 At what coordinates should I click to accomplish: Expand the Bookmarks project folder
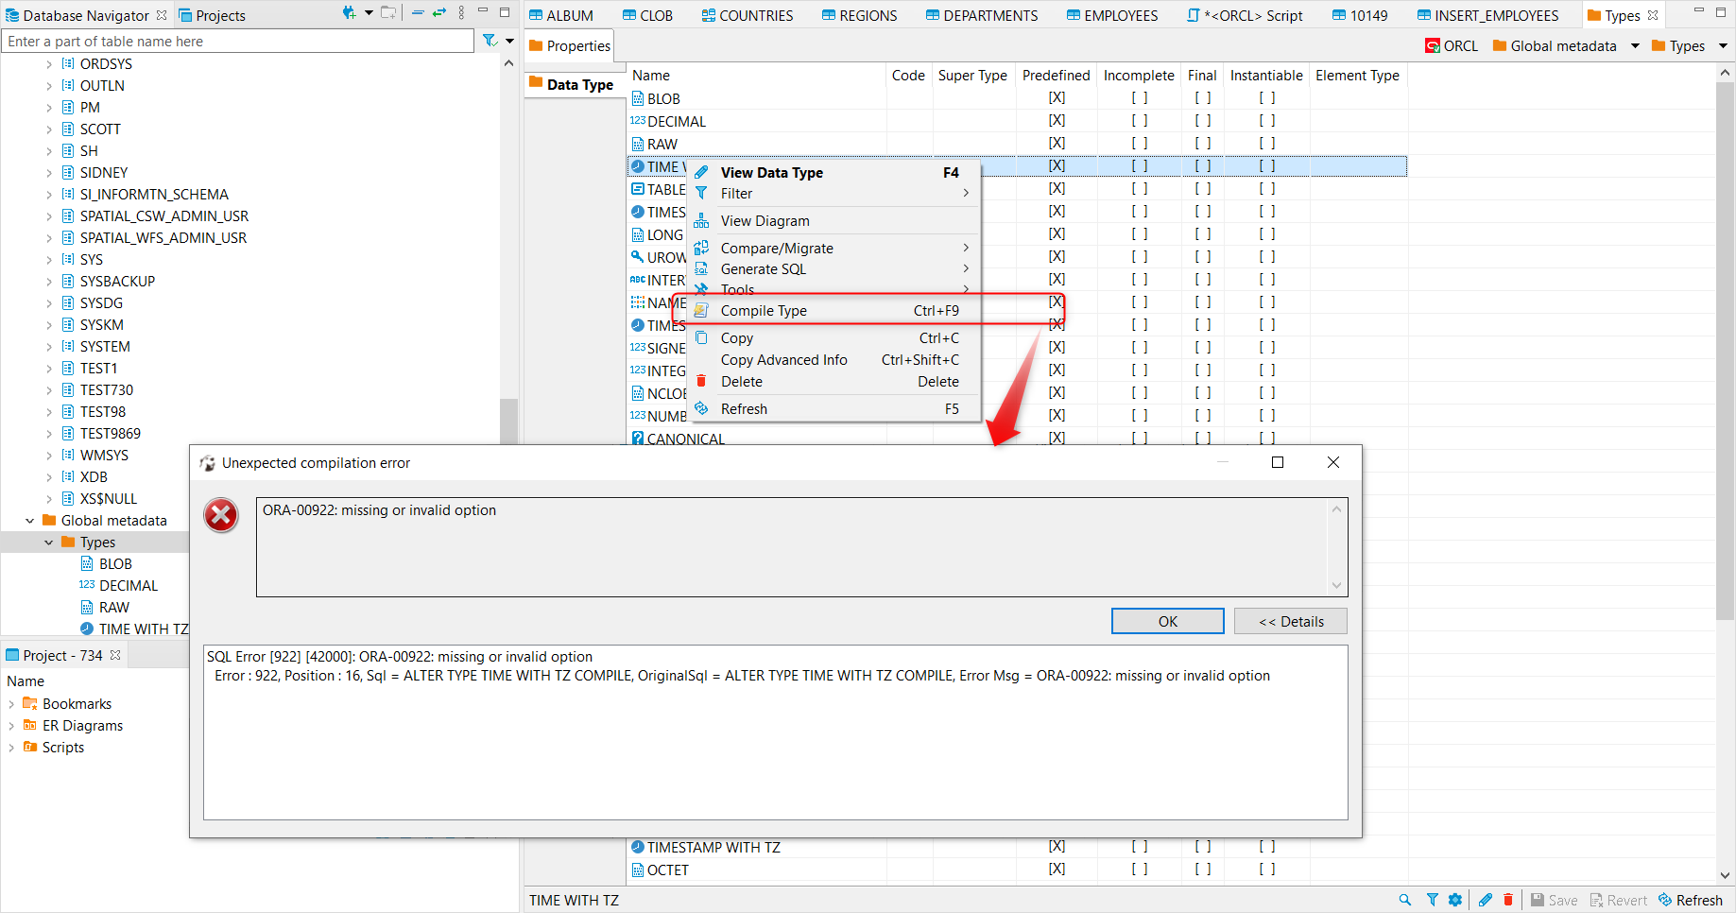pos(11,704)
